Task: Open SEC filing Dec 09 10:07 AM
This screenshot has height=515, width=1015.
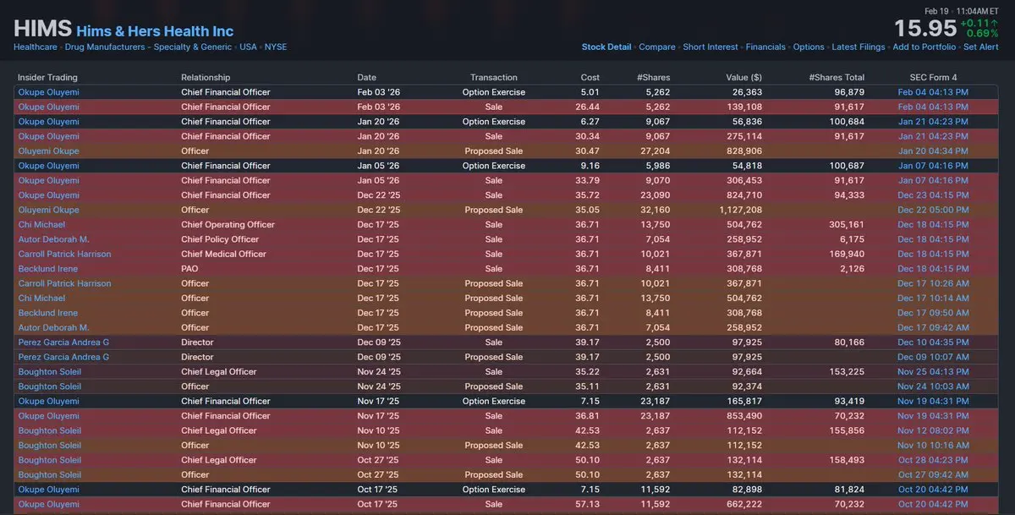Action: coord(934,357)
